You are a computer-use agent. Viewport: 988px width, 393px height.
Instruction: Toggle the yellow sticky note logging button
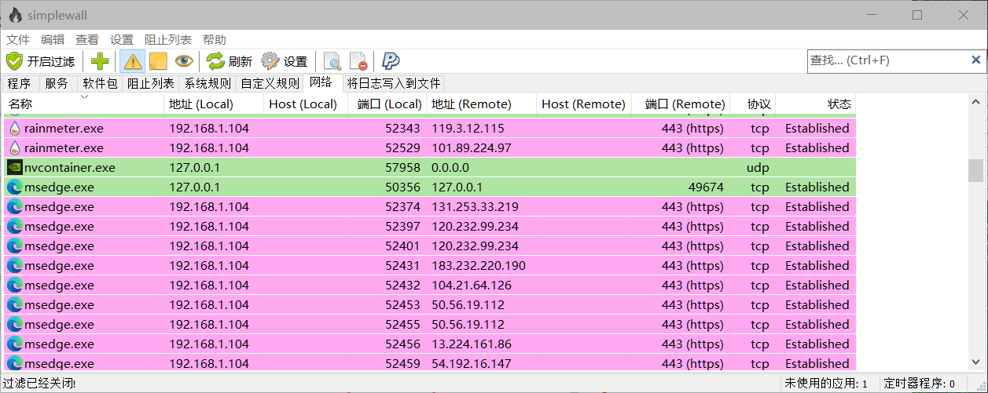[x=158, y=61]
